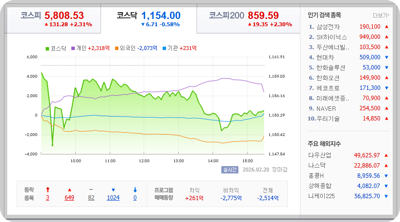The image size is (400, 222).
Task: Click the 비차익 value -2,775억
Action: coord(231,198)
